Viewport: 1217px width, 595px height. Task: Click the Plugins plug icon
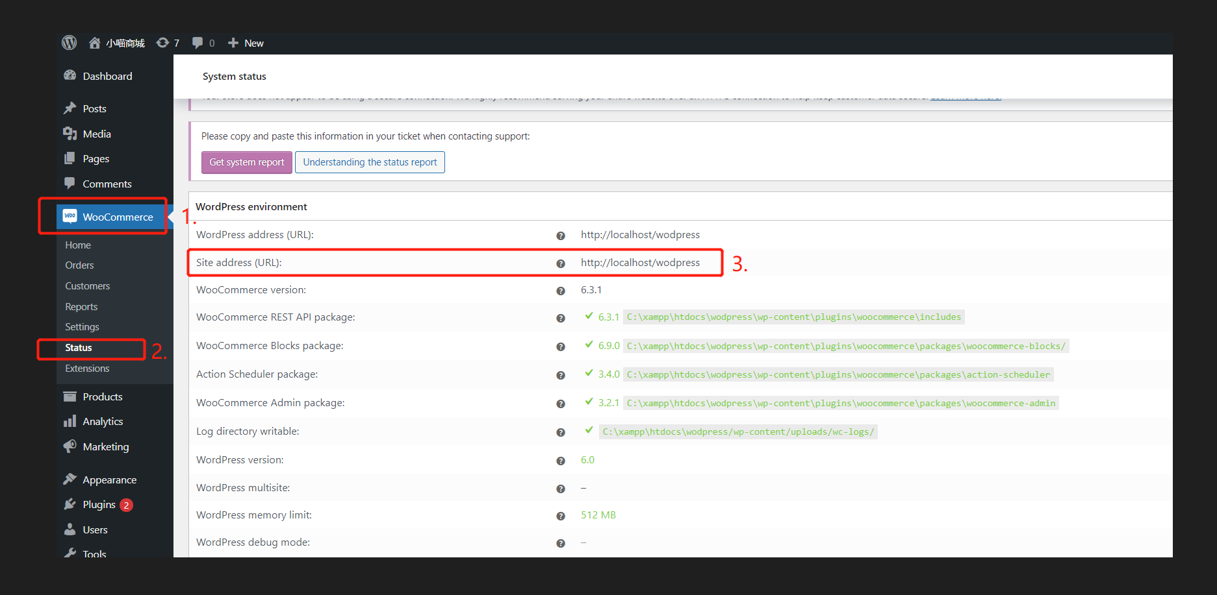(x=70, y=504)
